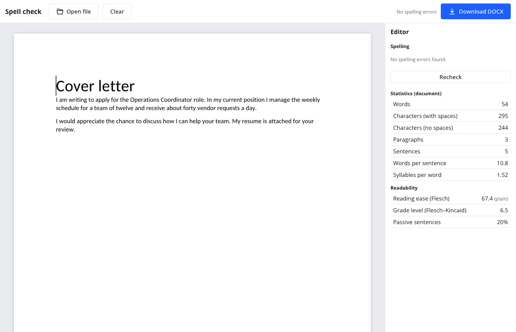516x332 pixels.
Task: Select the Grade level (Flesch–Kincaid) row
Action: coord(450,211)
